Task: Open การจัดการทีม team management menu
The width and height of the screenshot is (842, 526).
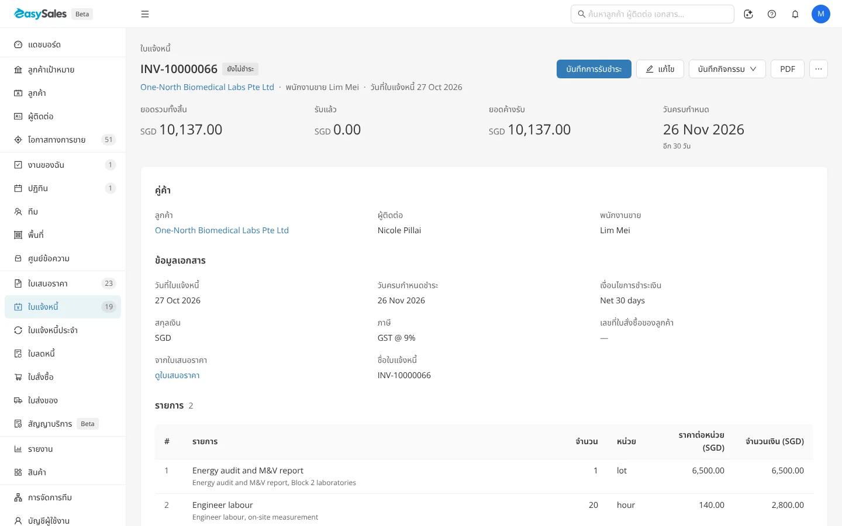Action: point(63,497)
